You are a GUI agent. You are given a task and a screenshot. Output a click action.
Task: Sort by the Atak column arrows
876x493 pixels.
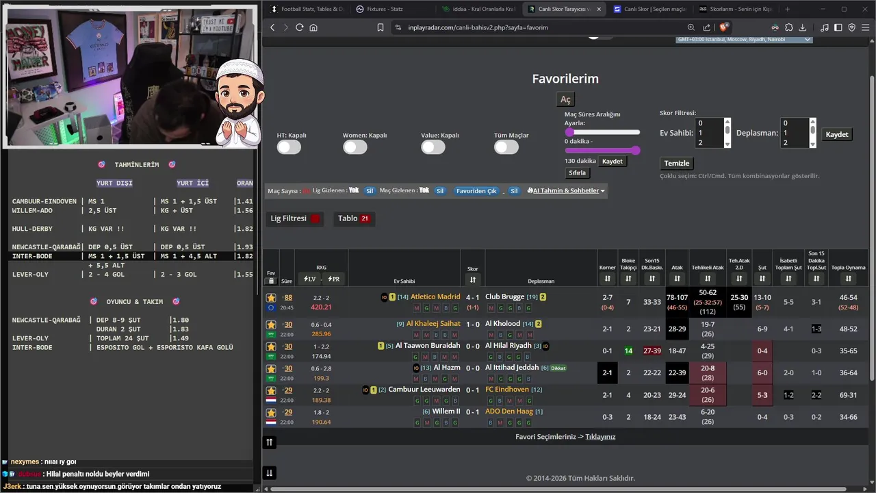click(677, 279)
